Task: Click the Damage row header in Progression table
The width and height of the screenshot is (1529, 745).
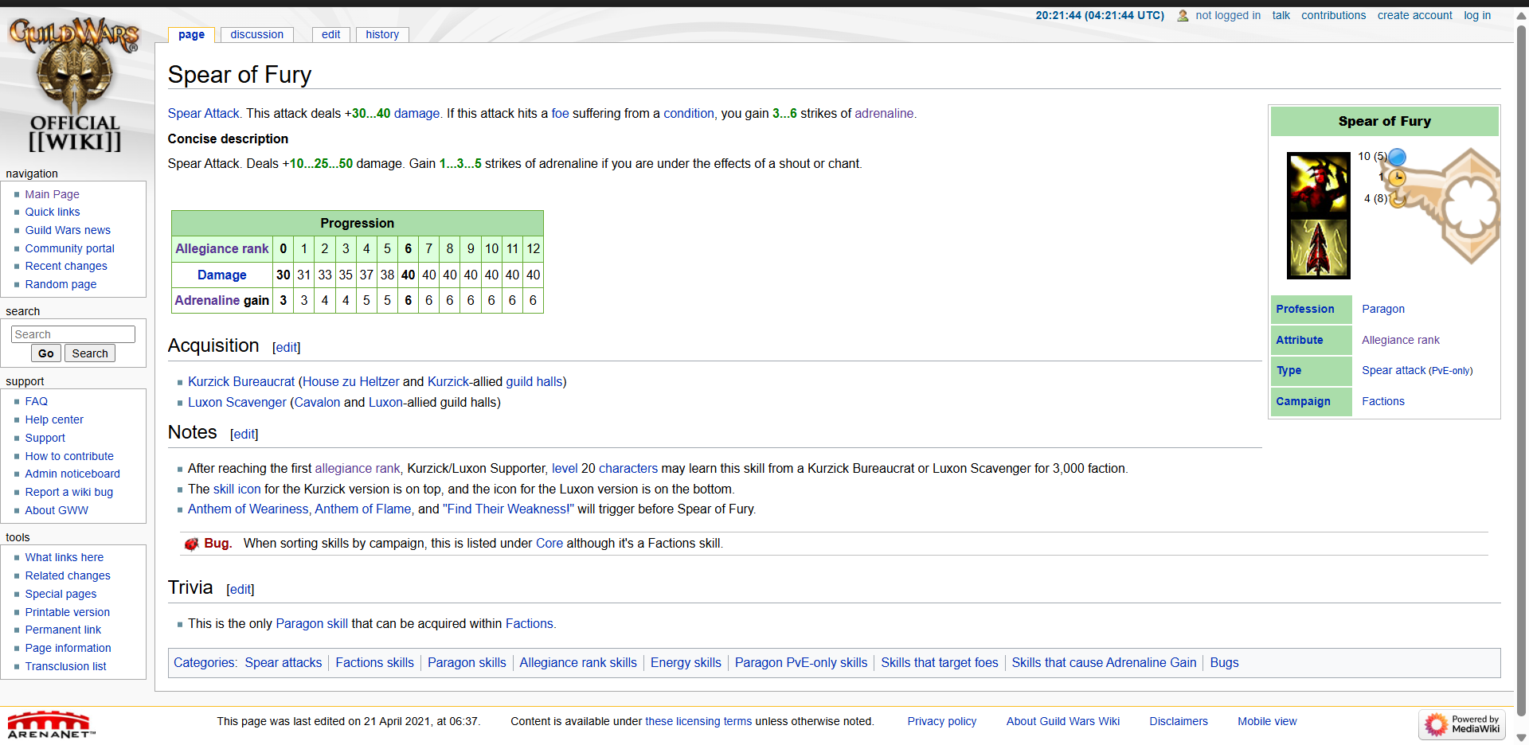Action: pyautogui.click(x=222, y=275)
